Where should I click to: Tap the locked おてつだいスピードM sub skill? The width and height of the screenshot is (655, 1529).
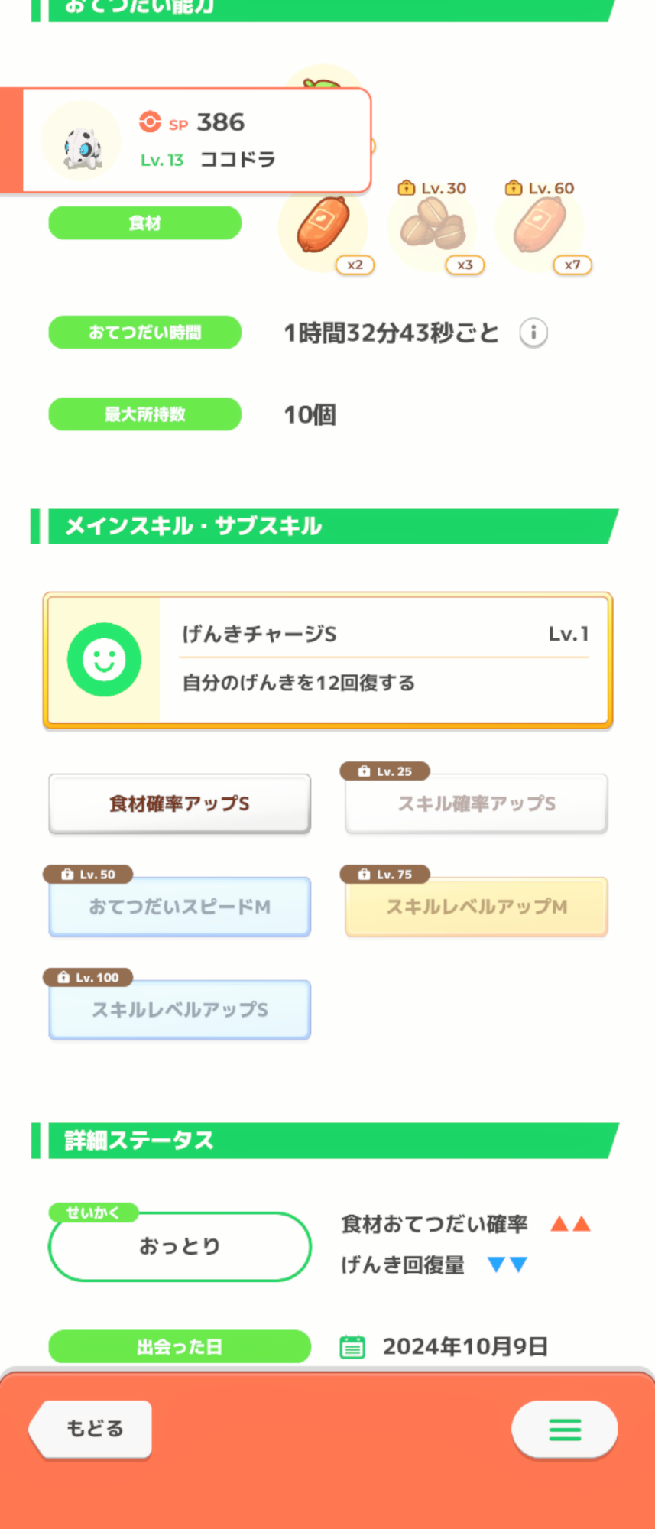tap(180, 907)
